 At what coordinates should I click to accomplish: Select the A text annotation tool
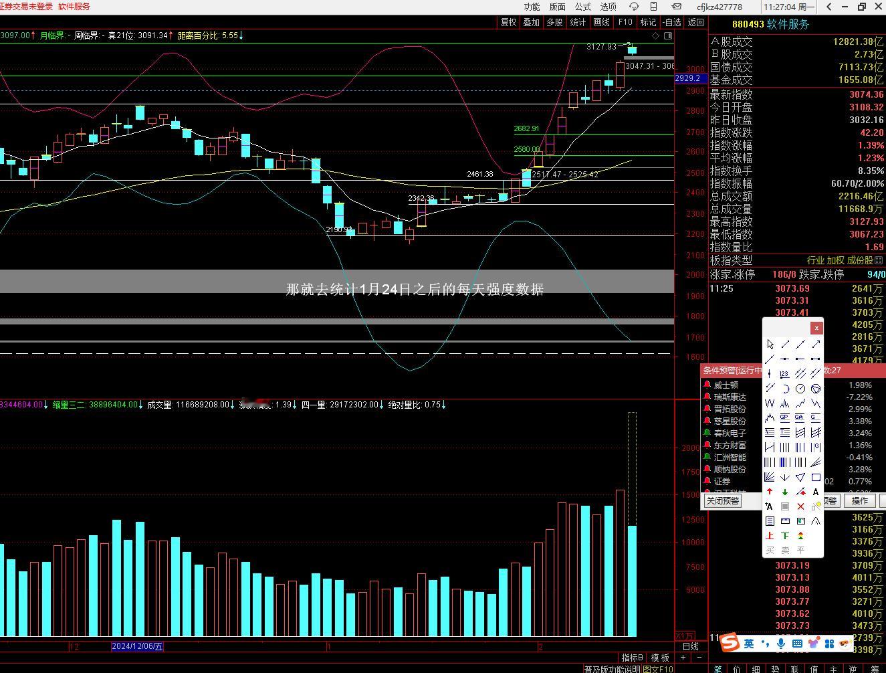[816, 492]
